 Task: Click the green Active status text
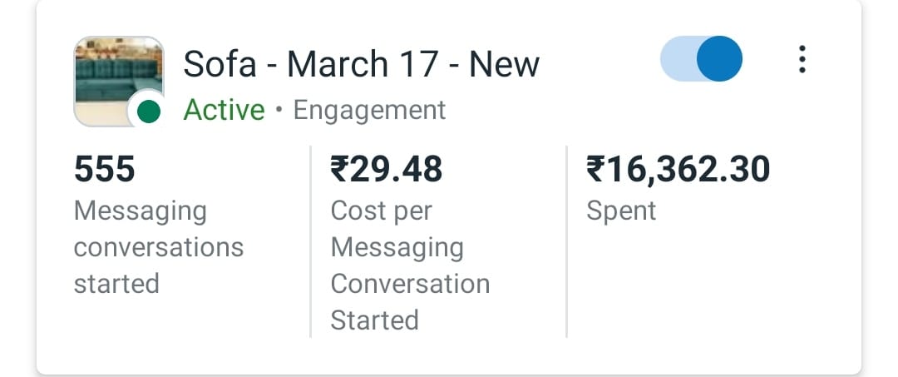[224, 110]
